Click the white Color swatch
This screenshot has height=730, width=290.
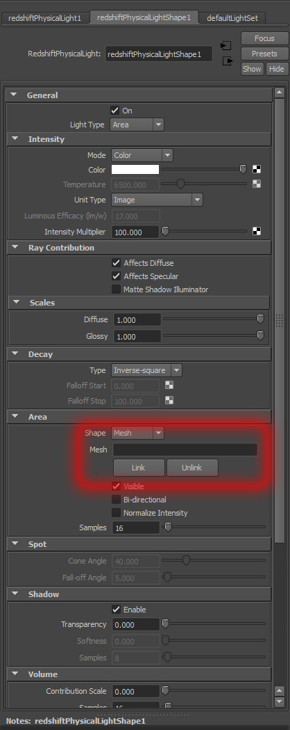(135, 170)
